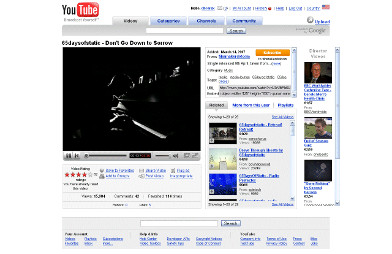Open the Channels tab

tap(206, 21)
